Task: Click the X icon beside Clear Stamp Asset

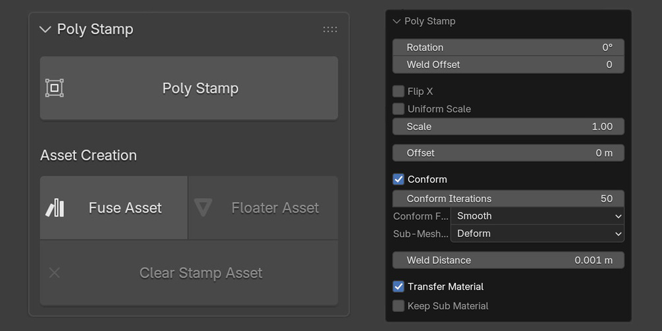Action: click(x=55, y=273)
